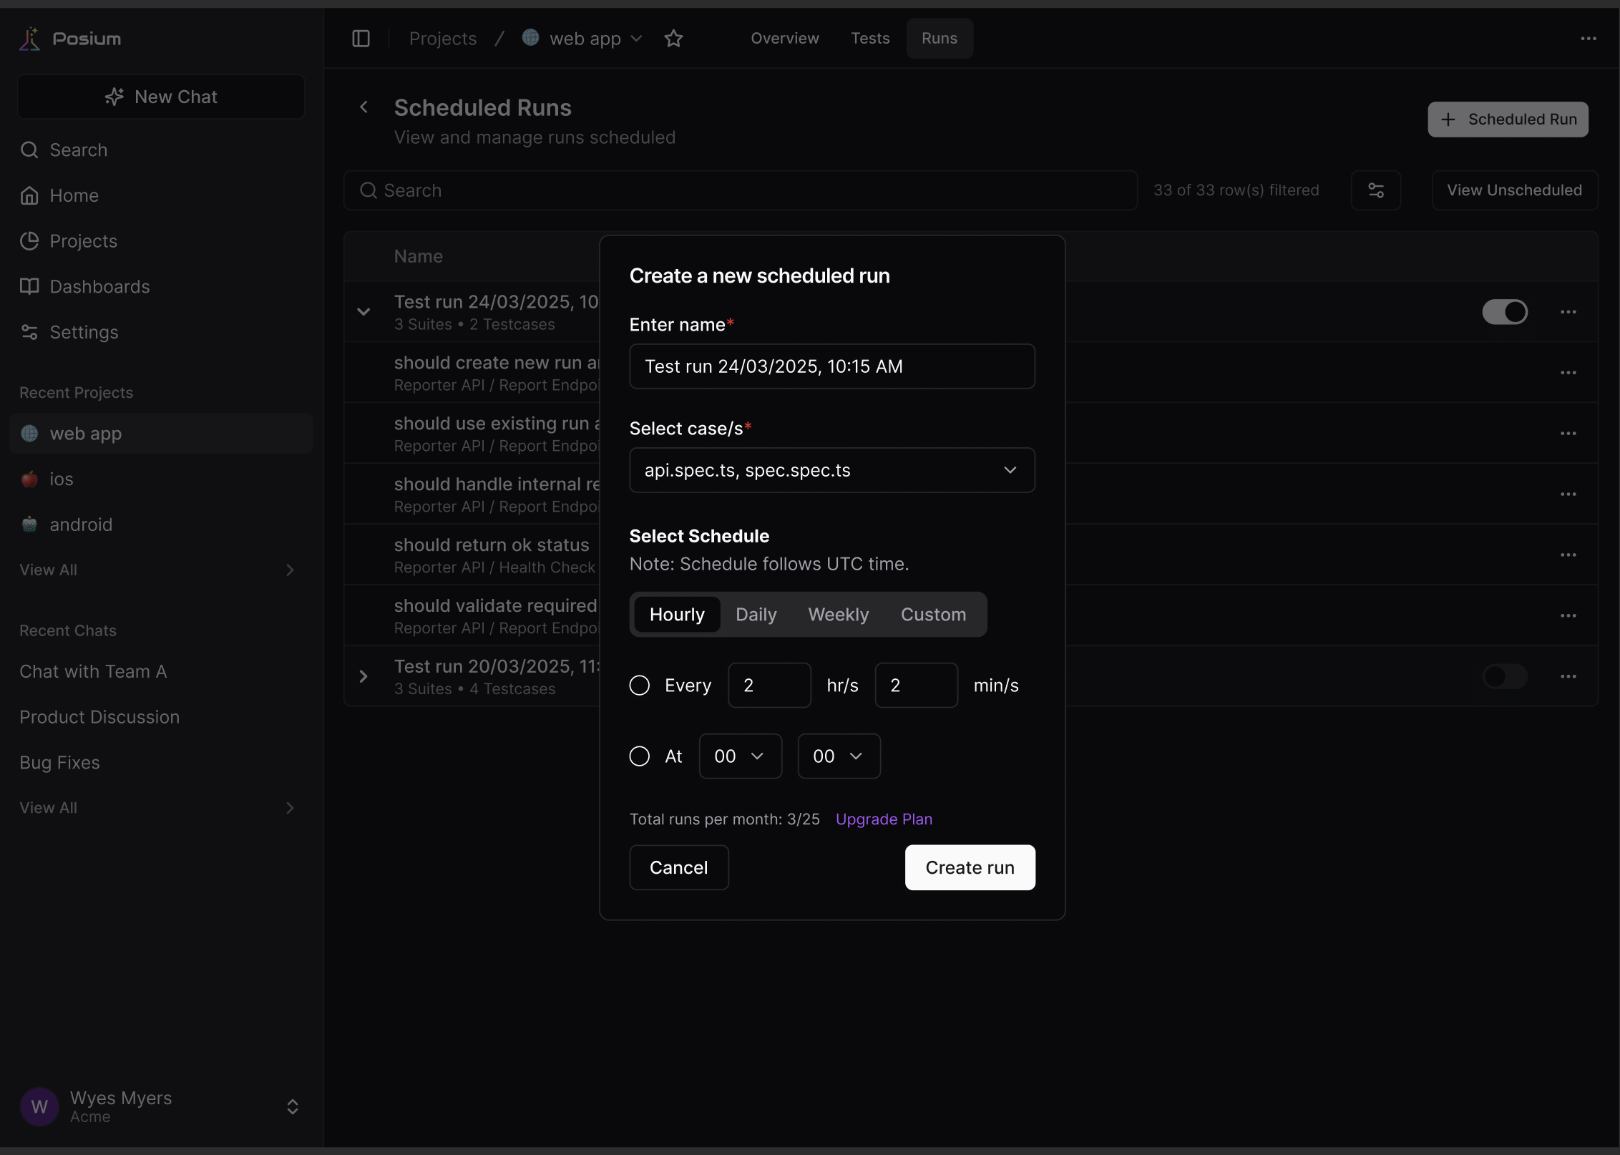Open the table filter settings icon

[1375, 190]
